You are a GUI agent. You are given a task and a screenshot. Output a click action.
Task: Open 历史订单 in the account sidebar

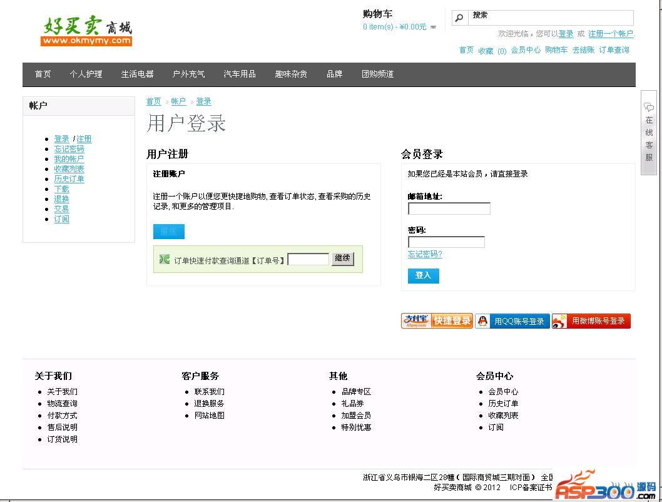[69, 179]
